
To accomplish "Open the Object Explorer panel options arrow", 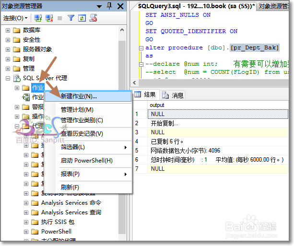I will (x=99, y=7).
